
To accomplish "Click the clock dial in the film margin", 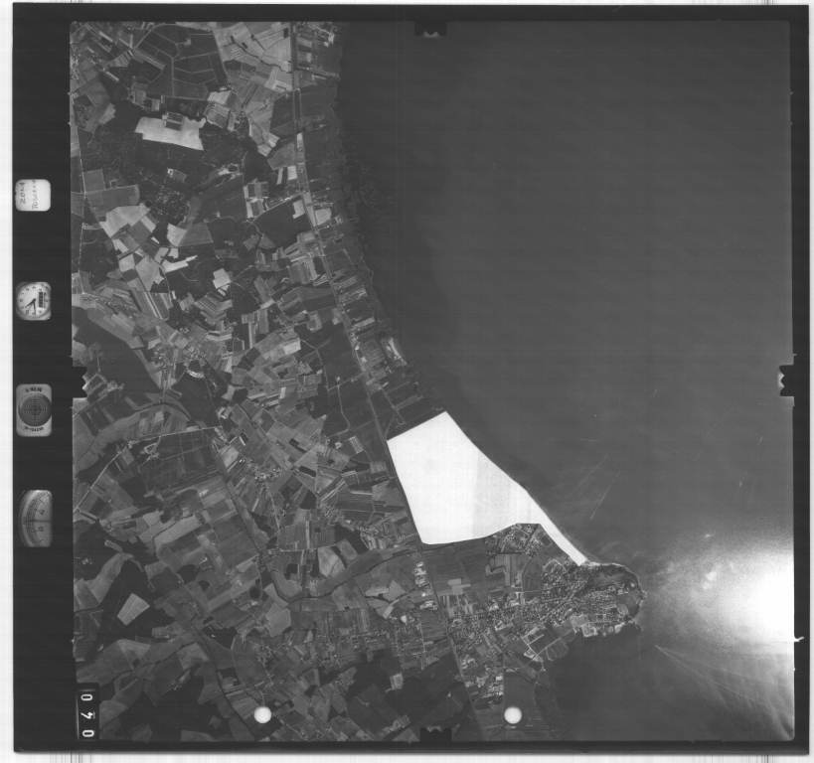I will tap(34, 300).
